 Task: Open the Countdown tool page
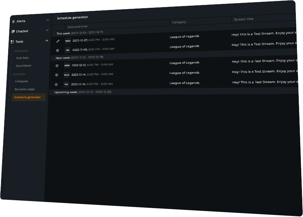click(23, 66)
